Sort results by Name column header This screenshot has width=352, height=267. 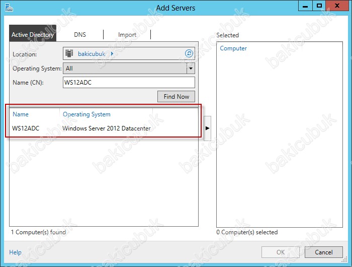[x=21, y=114]
